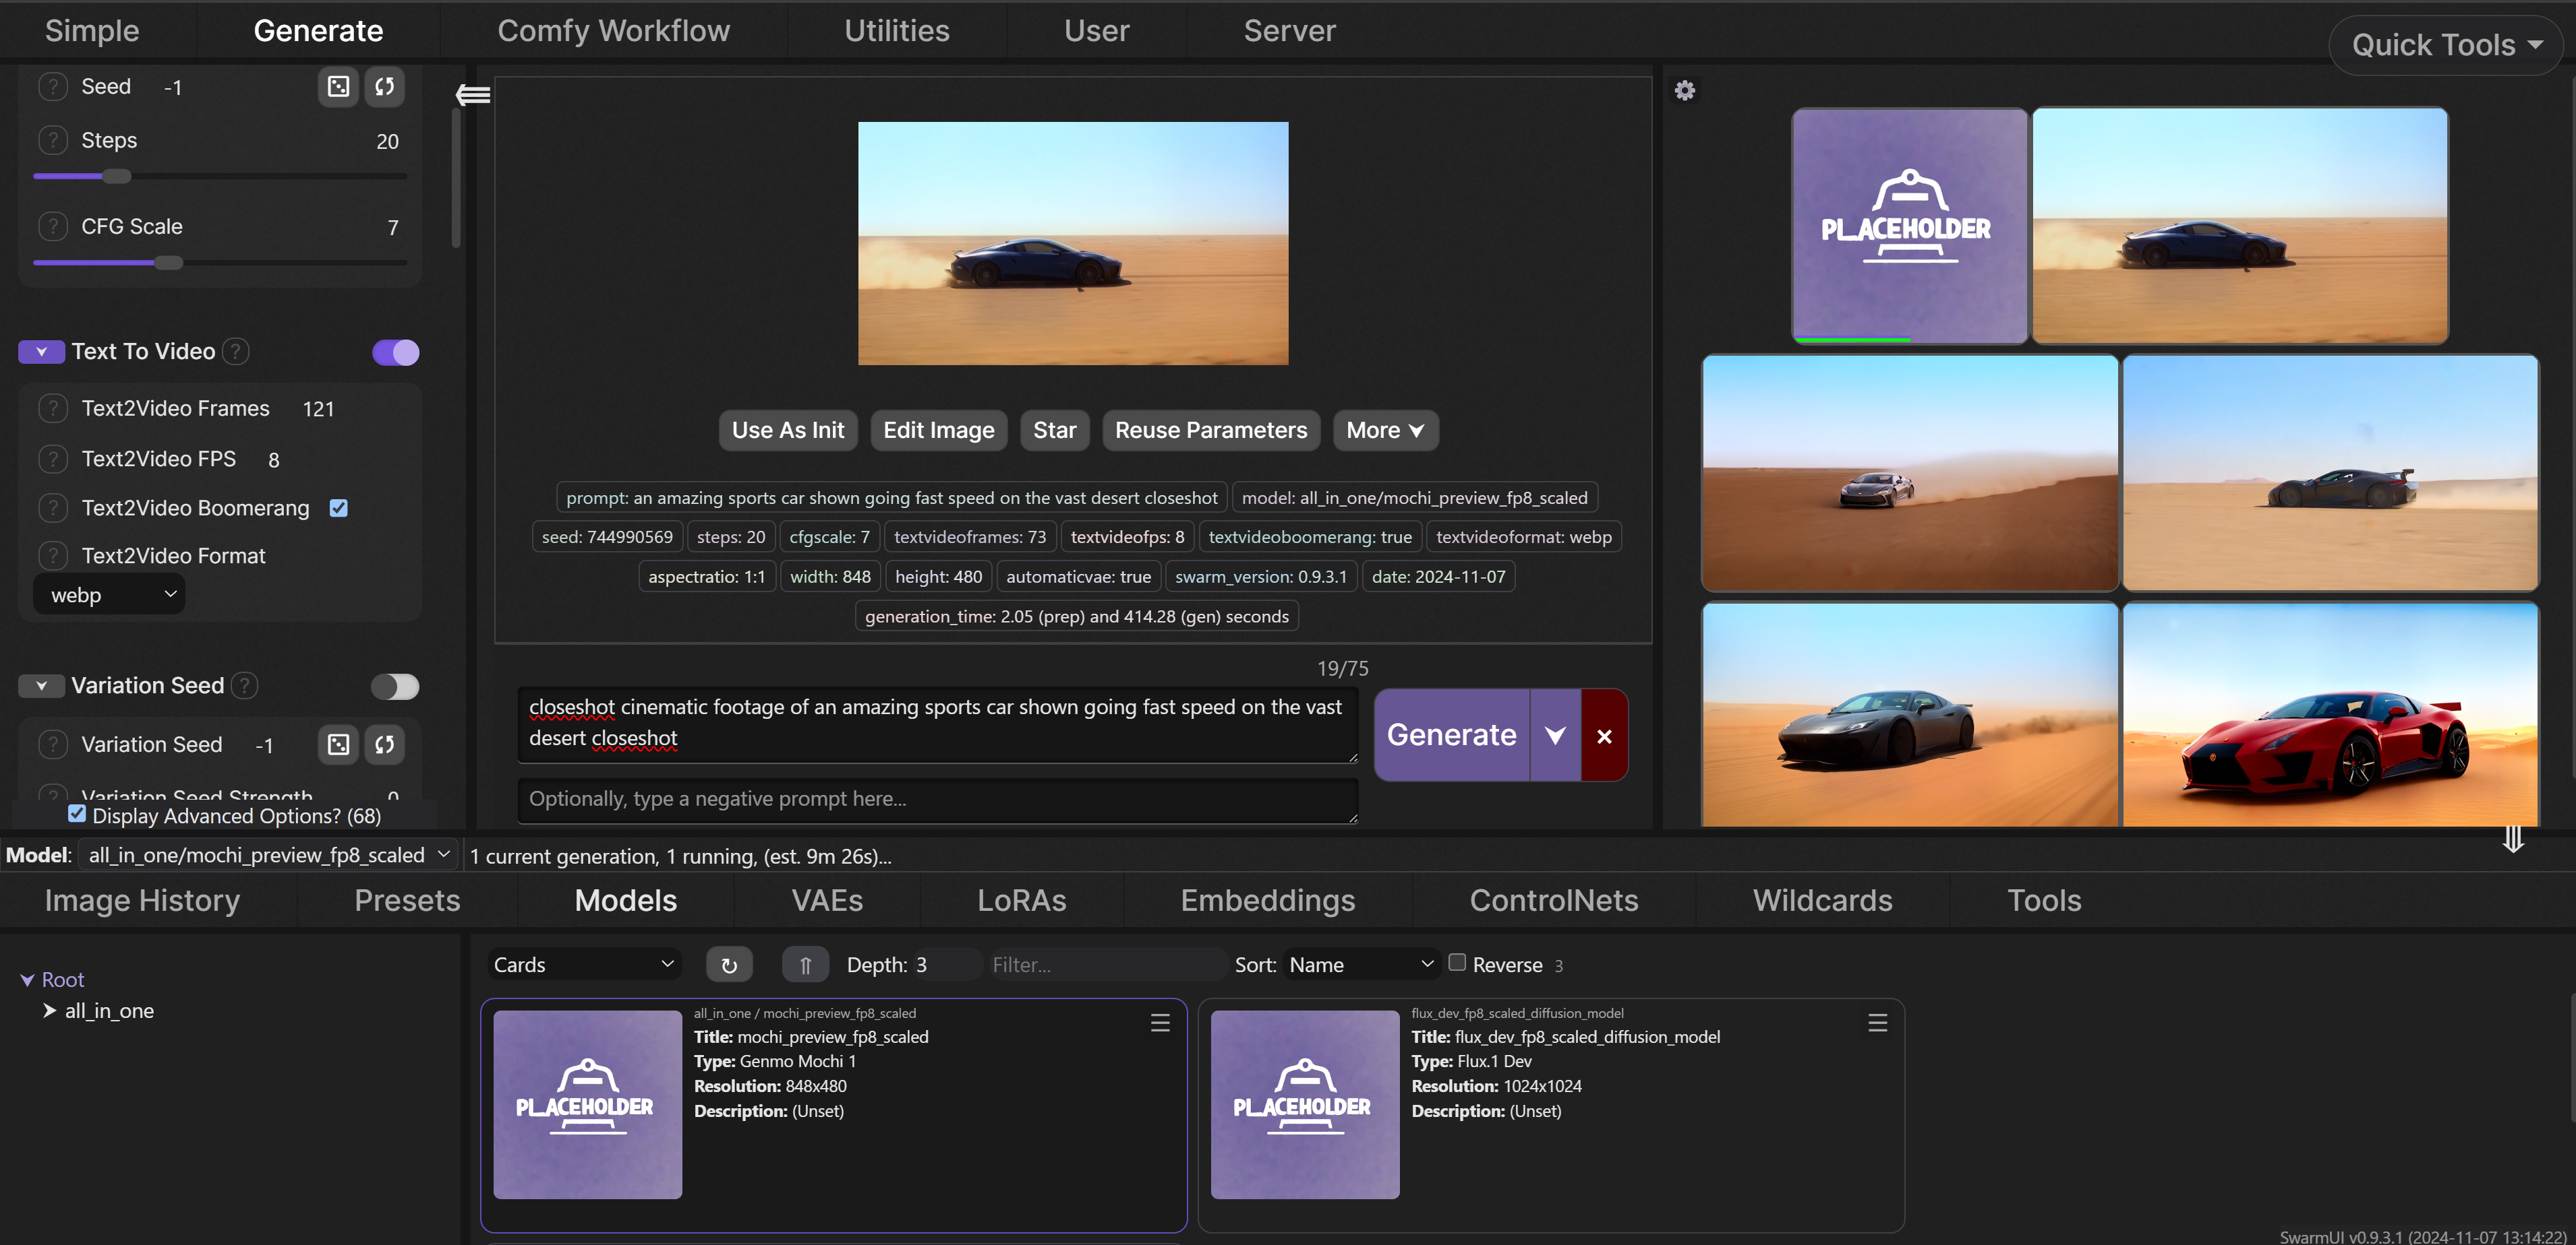
Task: Click the random seed dice icon
Action: point(338,87)
